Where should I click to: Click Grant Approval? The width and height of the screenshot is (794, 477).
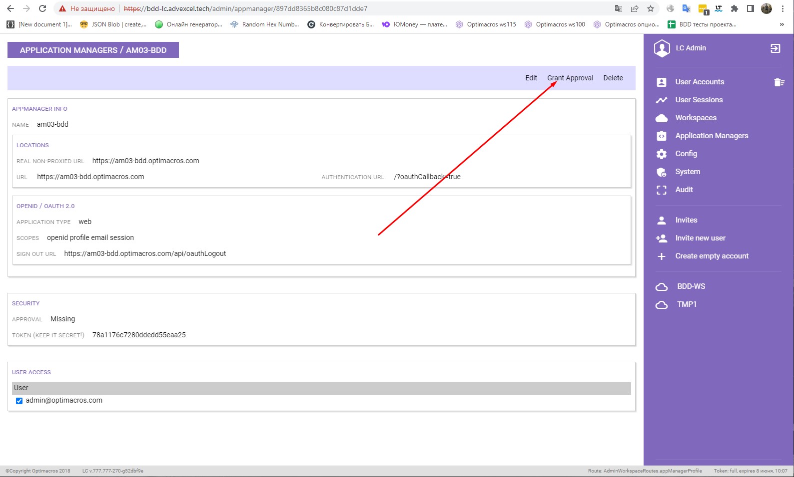pos(570,78)
